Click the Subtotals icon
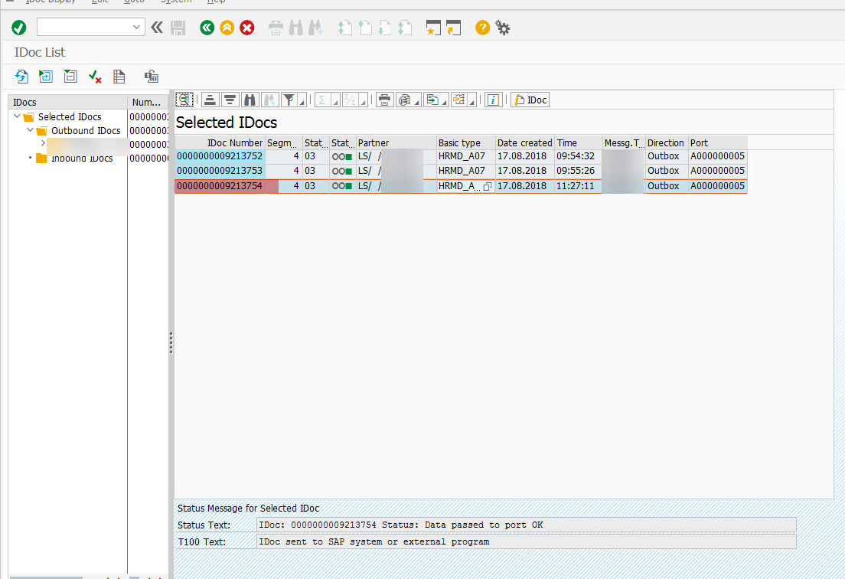 [x=351, y=100]
